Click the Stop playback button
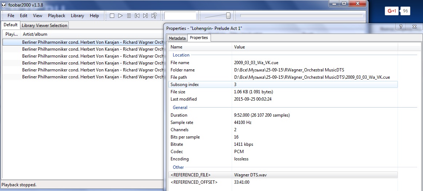The height and width of the screenshot is (191, 423). (112, 16)
